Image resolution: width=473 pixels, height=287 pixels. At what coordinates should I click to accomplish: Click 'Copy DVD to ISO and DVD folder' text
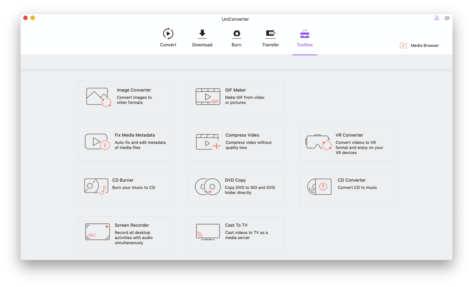click(x=250, y=190)
